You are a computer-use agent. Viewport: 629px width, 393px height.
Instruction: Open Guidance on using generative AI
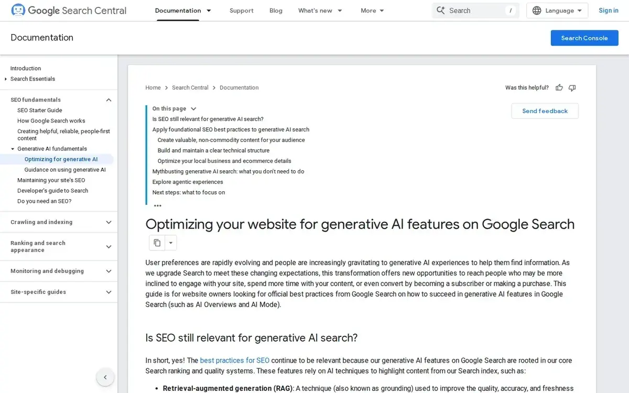65,170
